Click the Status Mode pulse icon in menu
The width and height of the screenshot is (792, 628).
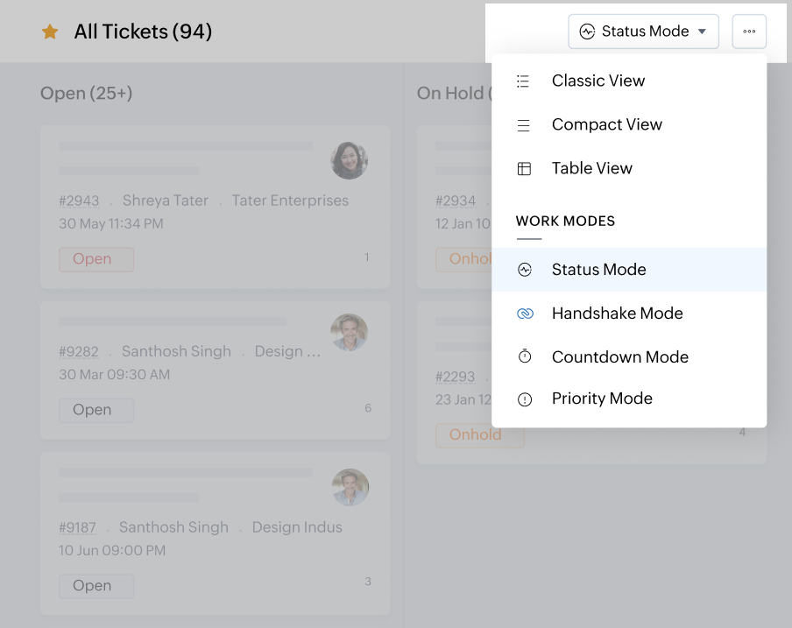pos(525,270)
